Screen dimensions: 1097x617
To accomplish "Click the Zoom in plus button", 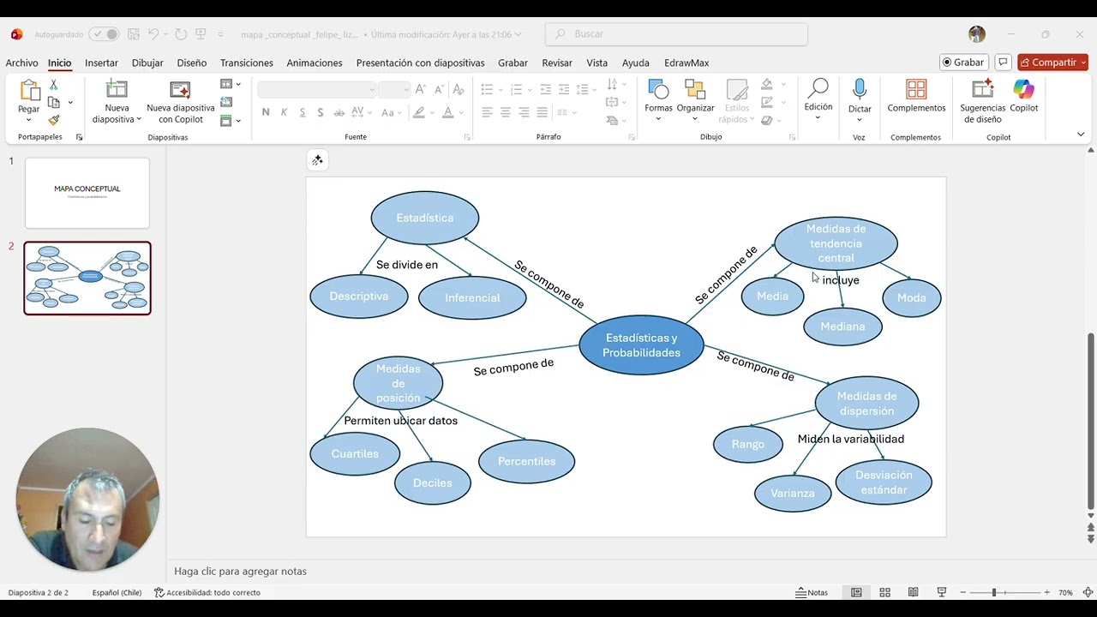I will pyautogui.click(x=1046, y=592).
